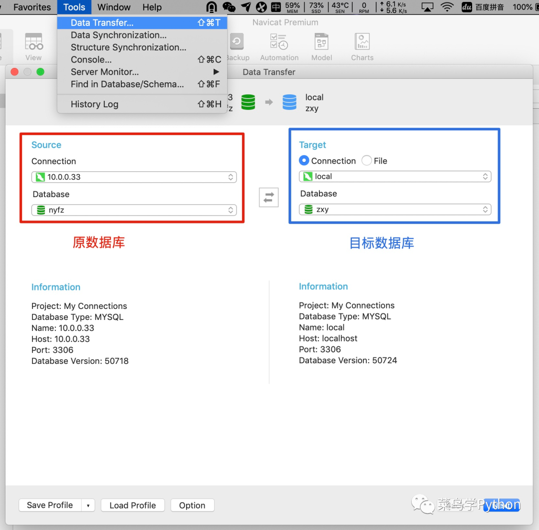
Task: Choose Data Transfer from Tools menu
Action: coord(142,22)
